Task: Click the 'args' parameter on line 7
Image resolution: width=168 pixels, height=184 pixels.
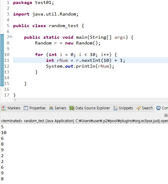Action: (x=120, y=37)
